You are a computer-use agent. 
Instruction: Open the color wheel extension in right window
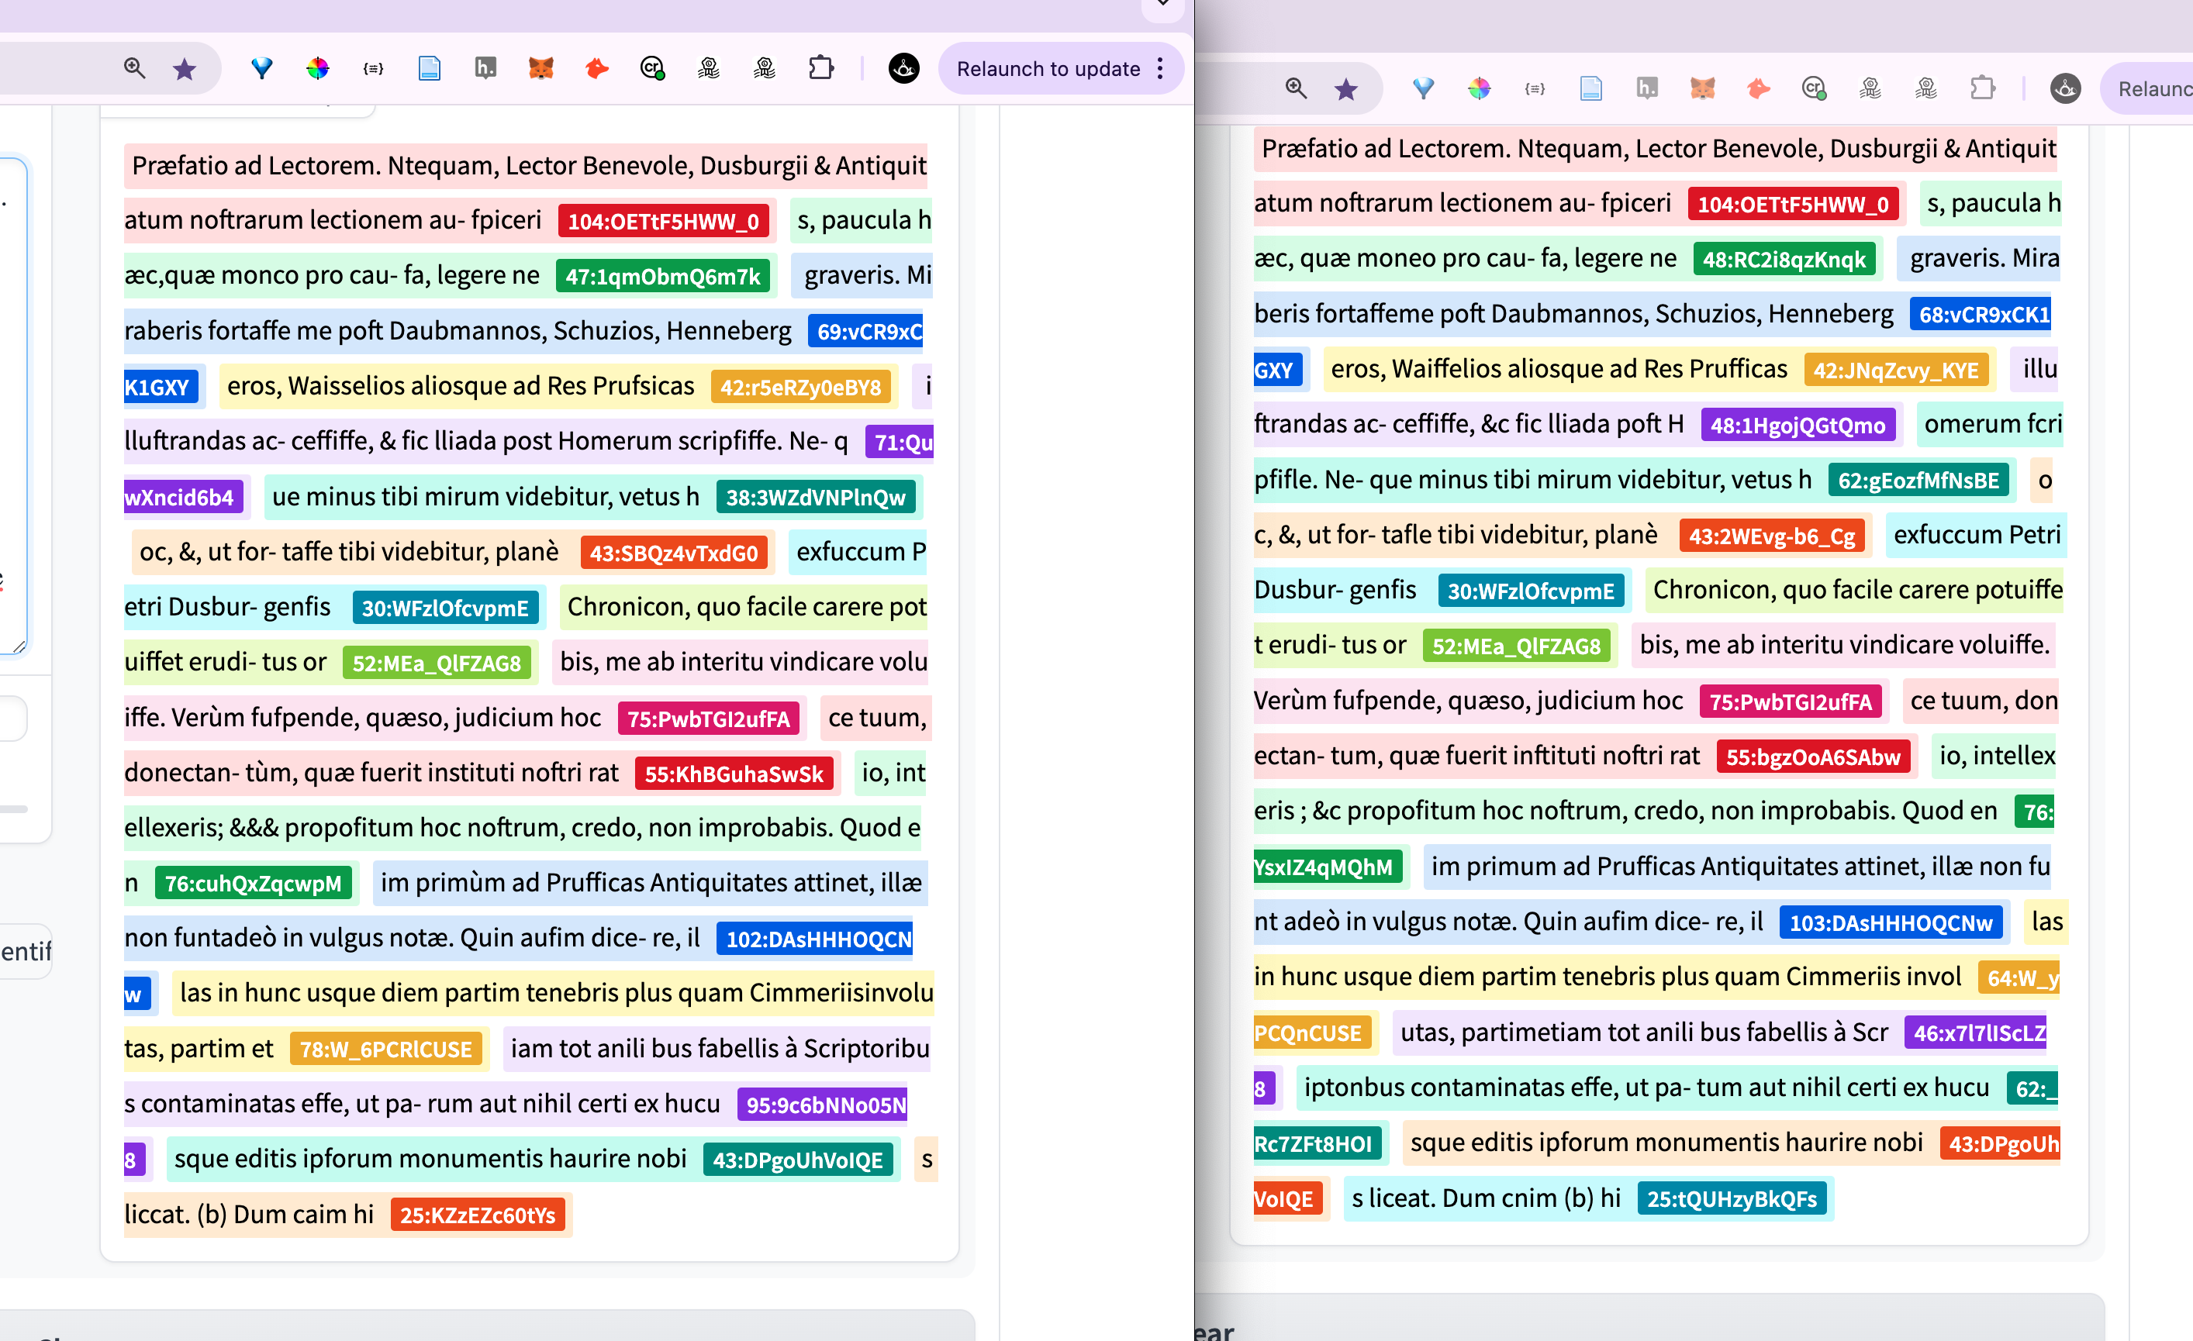tap(1480, 88)
